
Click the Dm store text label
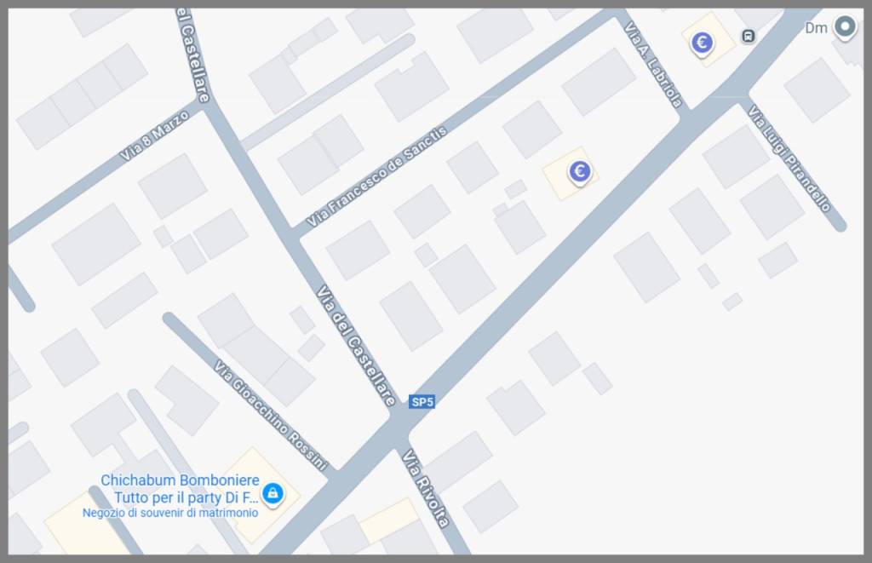tap(816, 28)
